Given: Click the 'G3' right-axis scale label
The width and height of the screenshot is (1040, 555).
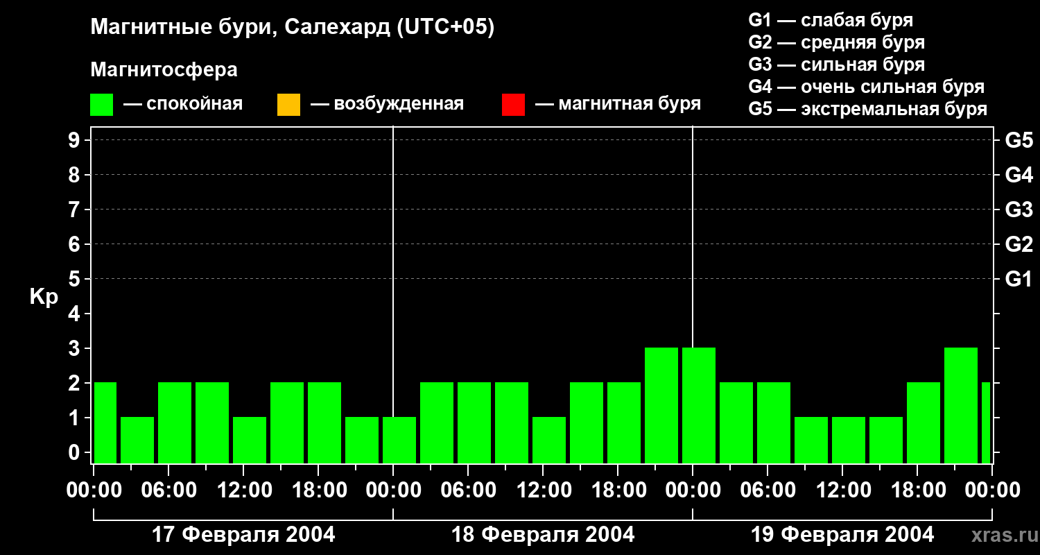Looking at the screenshot, I should coord(1019,210).
